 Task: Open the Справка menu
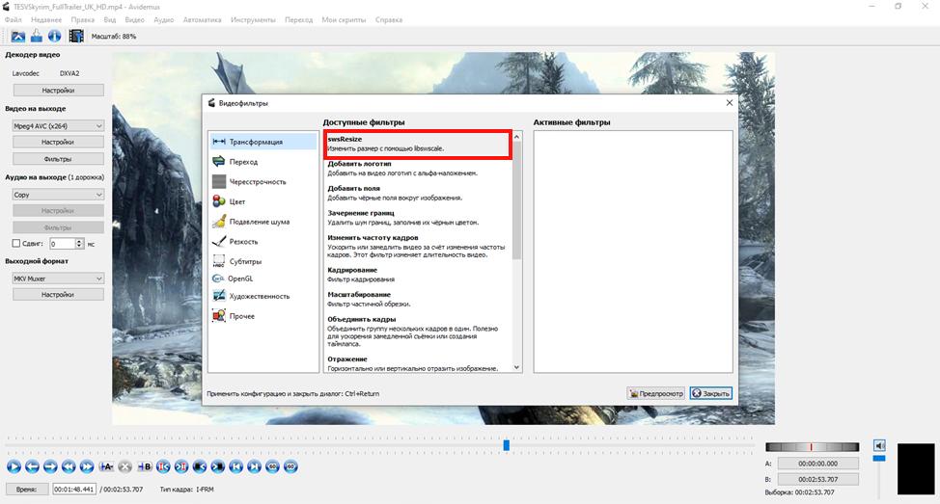[389, 19]
